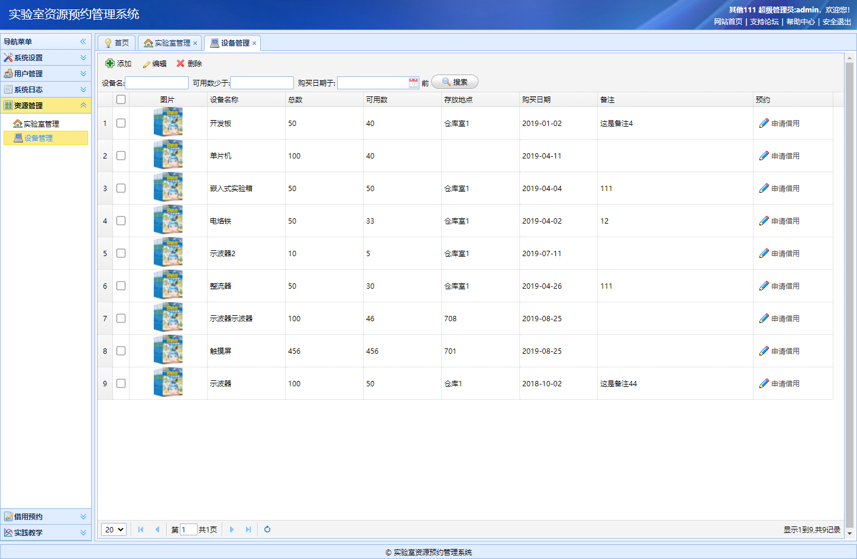Select the checkbox for 电烙铁 row
Viewport: 857px width, 559px height.
(121, 221)
